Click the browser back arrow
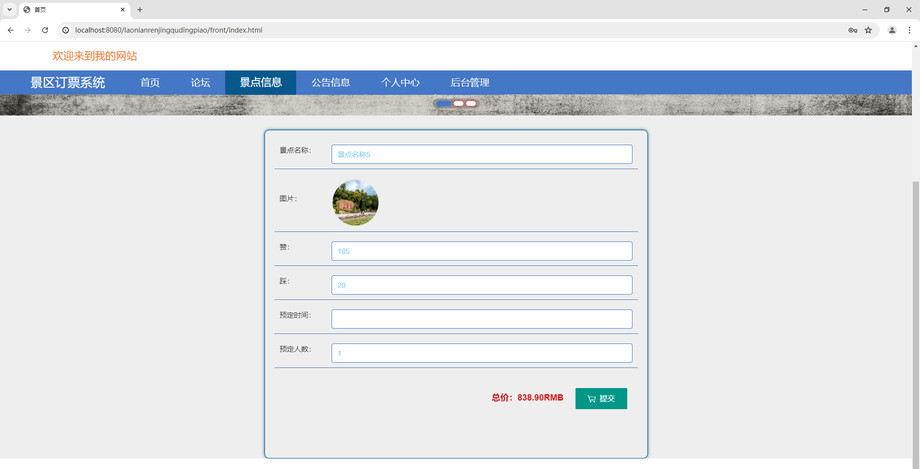The height and width of the screenshot is (469, 920). (11, 30)
